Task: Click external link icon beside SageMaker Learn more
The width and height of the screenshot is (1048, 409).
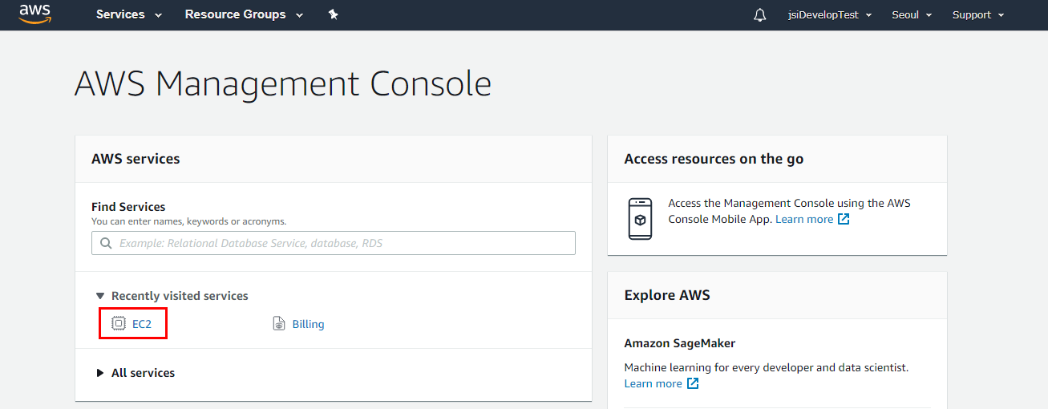Action: pyautogui.click(x=693, y=383)
